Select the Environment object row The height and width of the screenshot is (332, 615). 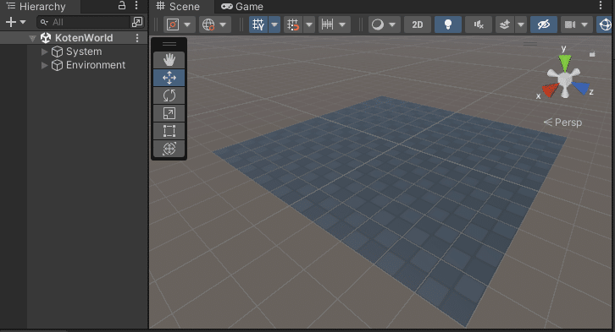pyautogui.click(x=74, y=65)
